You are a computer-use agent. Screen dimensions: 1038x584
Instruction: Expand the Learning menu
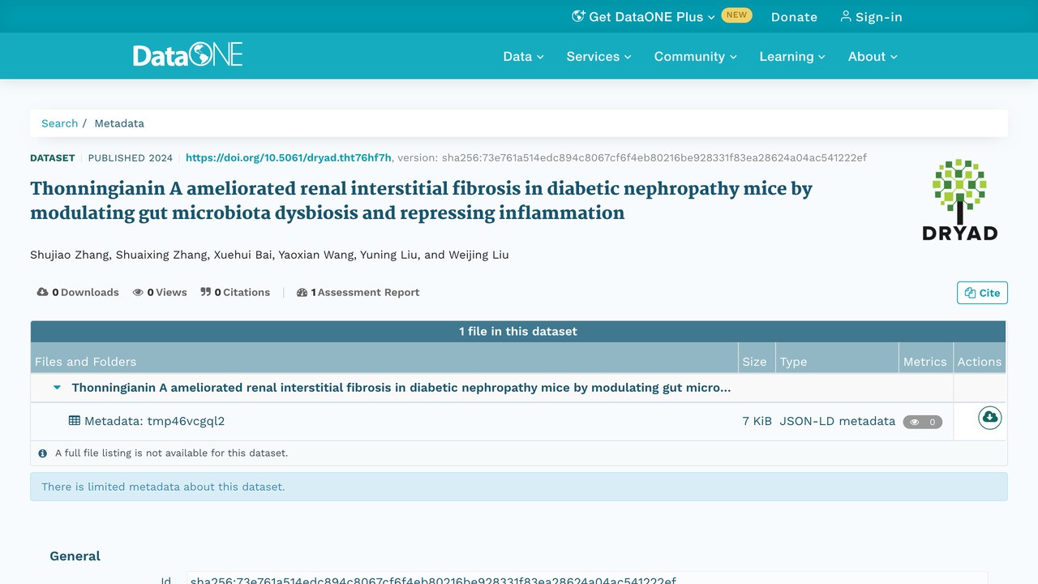[x=792, y=56]
